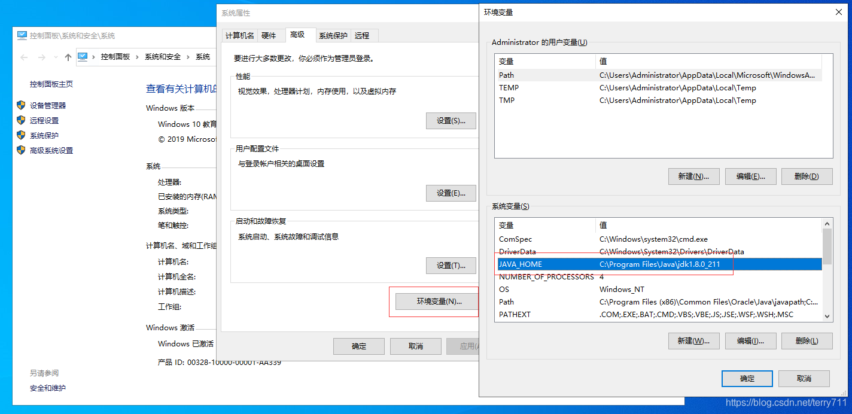Click the shield icon beside 系统保护
Viewport: 852px width, 414px height.
point(22,135)
